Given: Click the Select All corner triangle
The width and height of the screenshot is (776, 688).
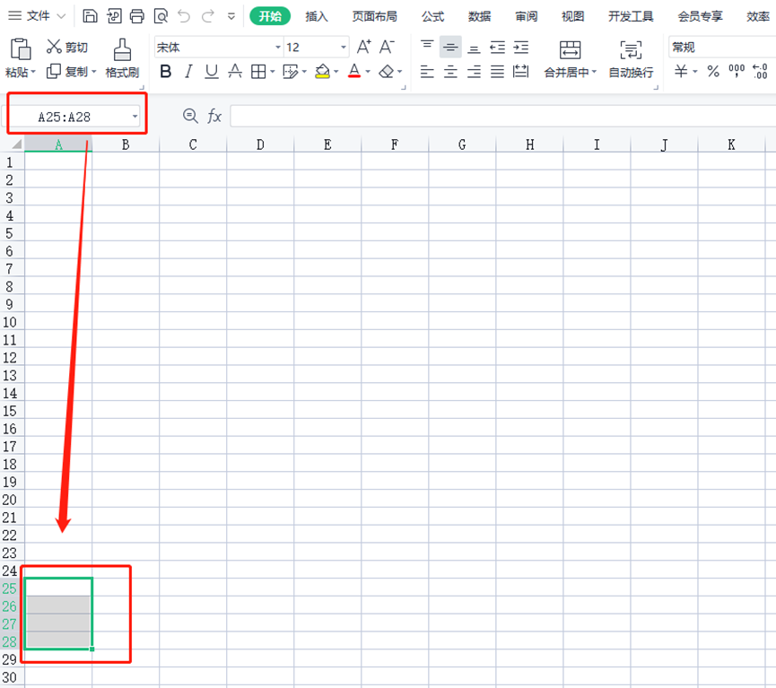Looking at the screenshot, I should (x=16, y=144).
